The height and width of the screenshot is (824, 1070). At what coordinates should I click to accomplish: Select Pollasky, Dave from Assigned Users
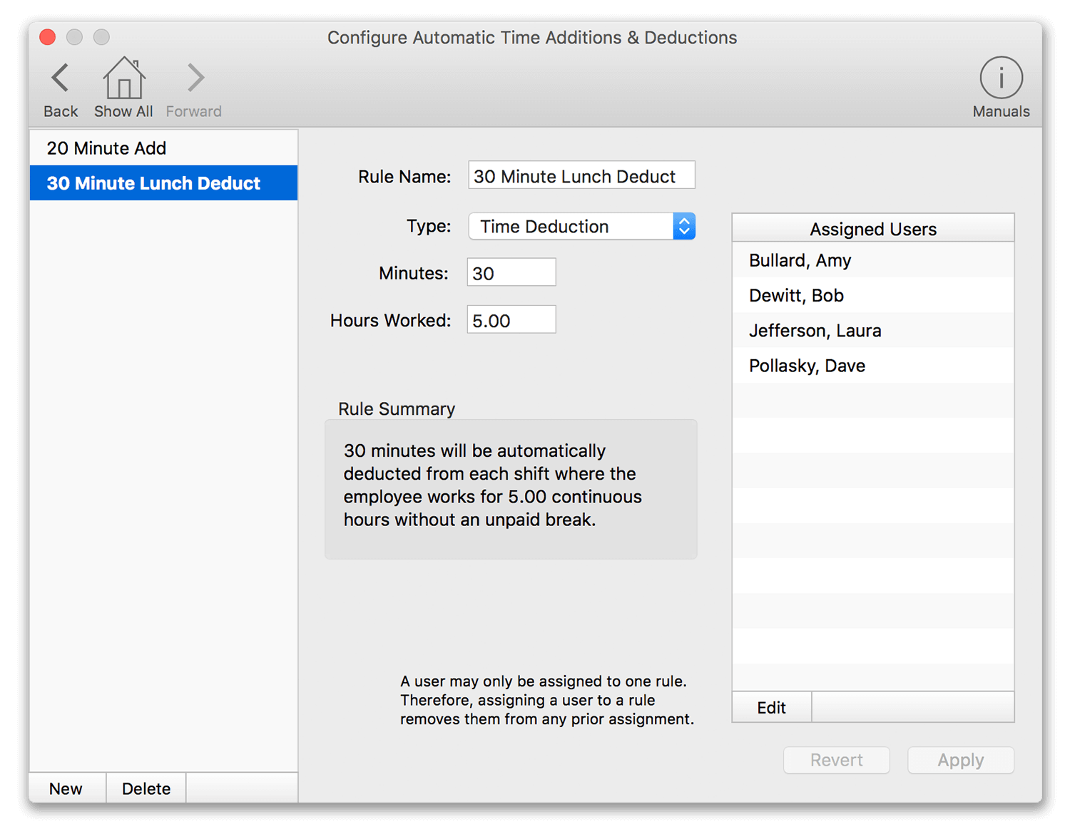pyautogui.click(x=806, y=365)
